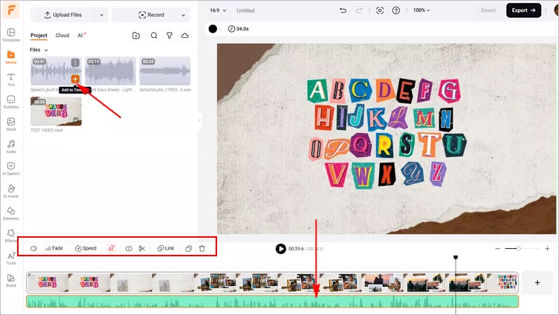Adjust the timeline zoom slider
The width and height of the screenshot is (559, 315).
click(519, 248)
